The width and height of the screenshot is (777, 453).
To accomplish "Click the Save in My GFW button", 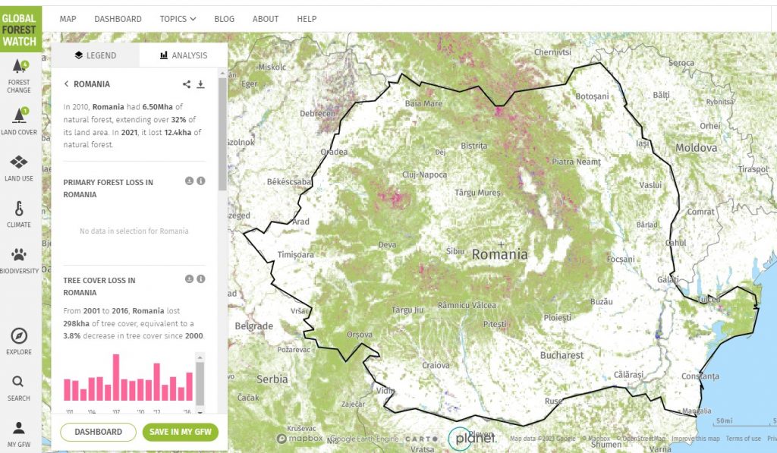I will [180, 432].
